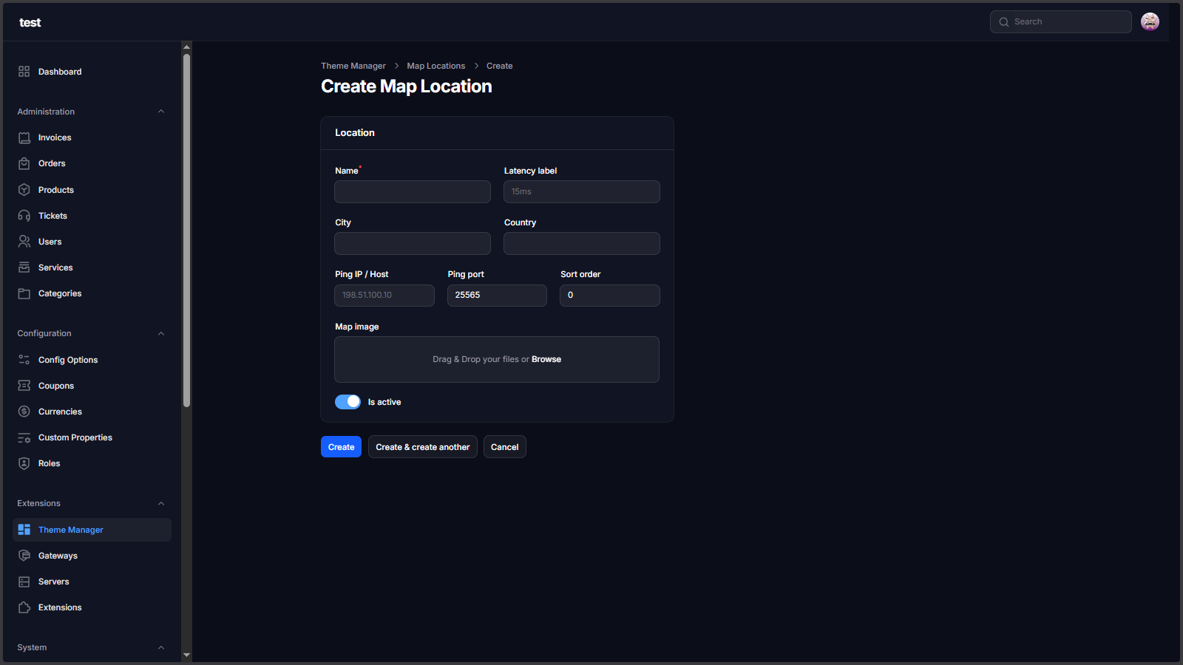Select the Coupons ticket icon

[24, 386]
